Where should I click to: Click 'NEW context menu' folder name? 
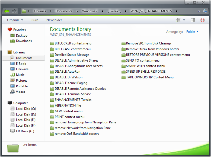69,111
